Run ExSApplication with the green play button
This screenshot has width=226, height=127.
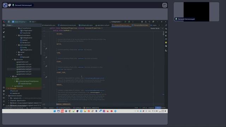pyautogui.click(x=125, y=22)
